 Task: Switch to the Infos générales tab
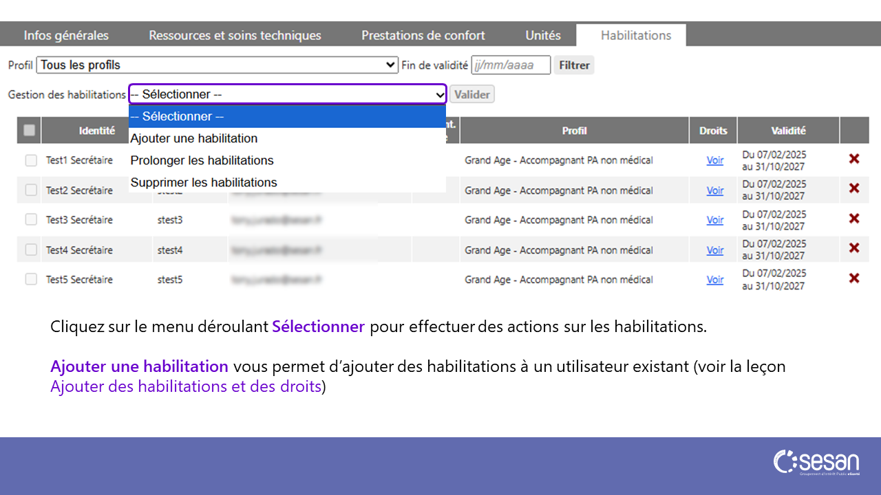[x=66, y=35]
